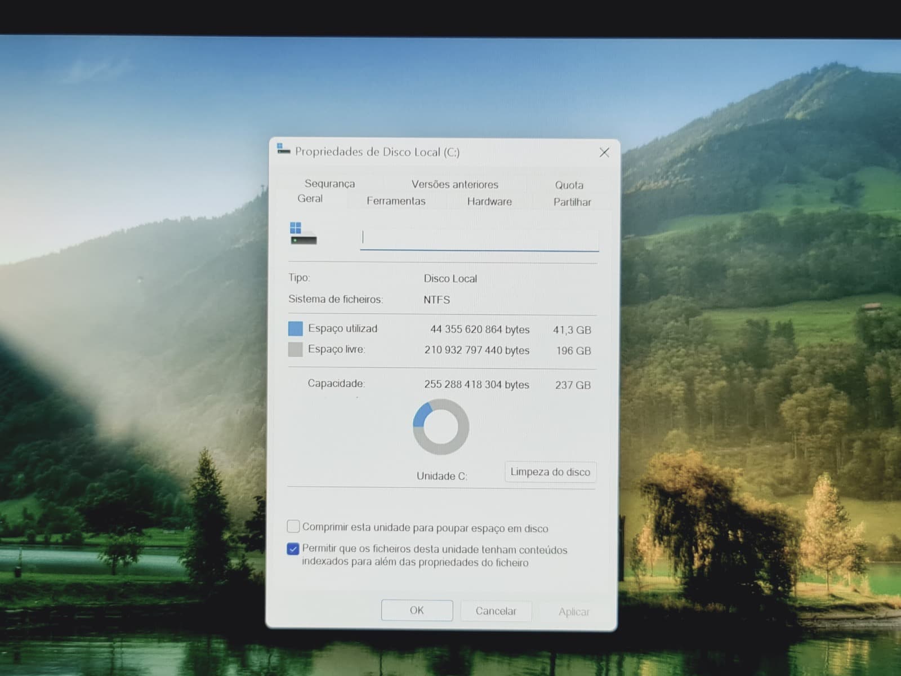This screenshot has height=676, width=901.
Task: Click the 'Disco Local' type value
Action: [x=450, y=279]
